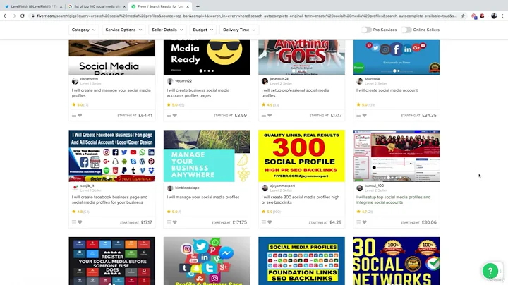Open list menu icon on ajaysmmexpert gig
This screenshot has width=508, height=285.
(264, 222)
